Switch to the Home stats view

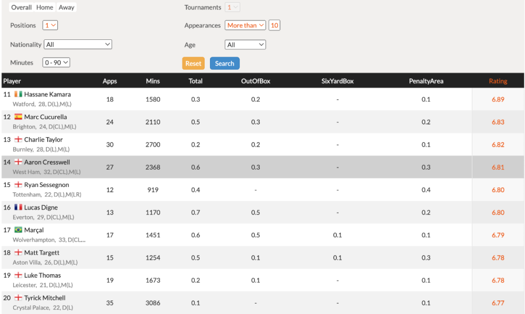tap(45, 7)
